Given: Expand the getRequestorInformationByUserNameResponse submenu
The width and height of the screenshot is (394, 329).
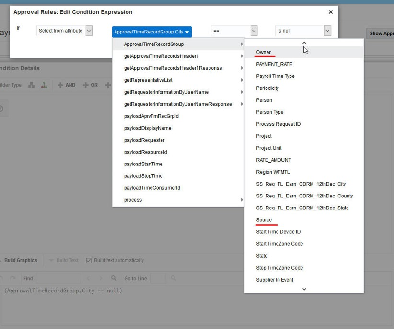Looking at the screenshot, I should pyautogui.click(x=178, y=104).
